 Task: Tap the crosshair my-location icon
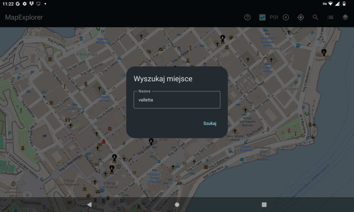(x=301, y=17)
